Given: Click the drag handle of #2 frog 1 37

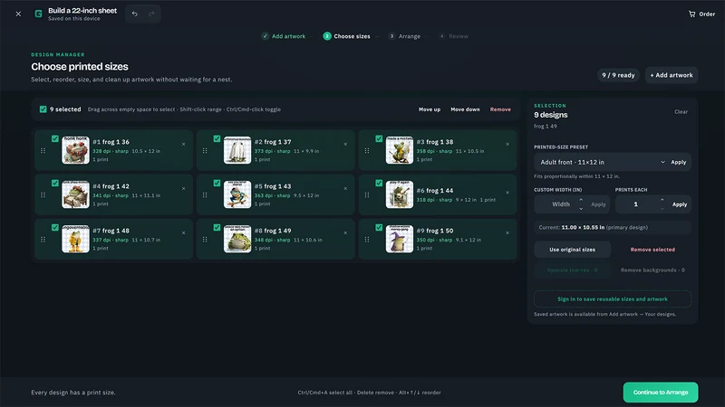Looking at the screenshot, I should (205, 150).
